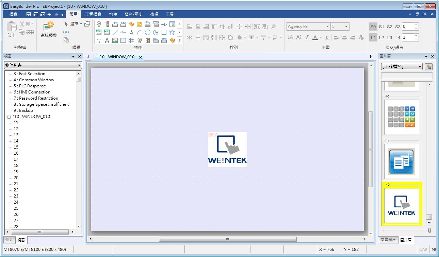Choose the text 'A' object tool
The image size is (439, 257).
(107, 40)
